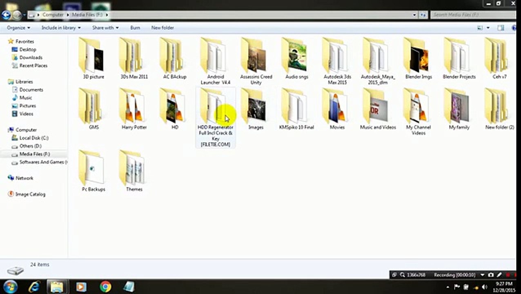521x294 pixels.
Task: Toggle the preview pane button
Action: (501, 28)
